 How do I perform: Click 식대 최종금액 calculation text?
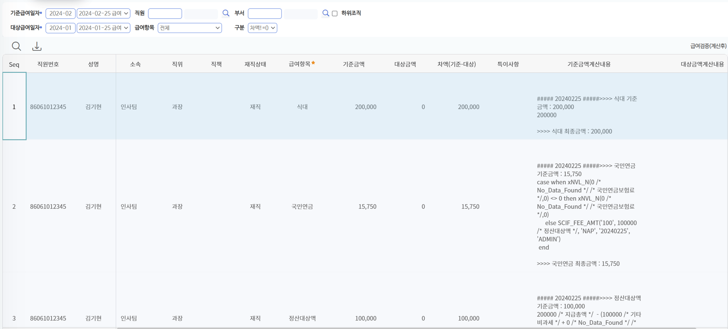(574, 131)
